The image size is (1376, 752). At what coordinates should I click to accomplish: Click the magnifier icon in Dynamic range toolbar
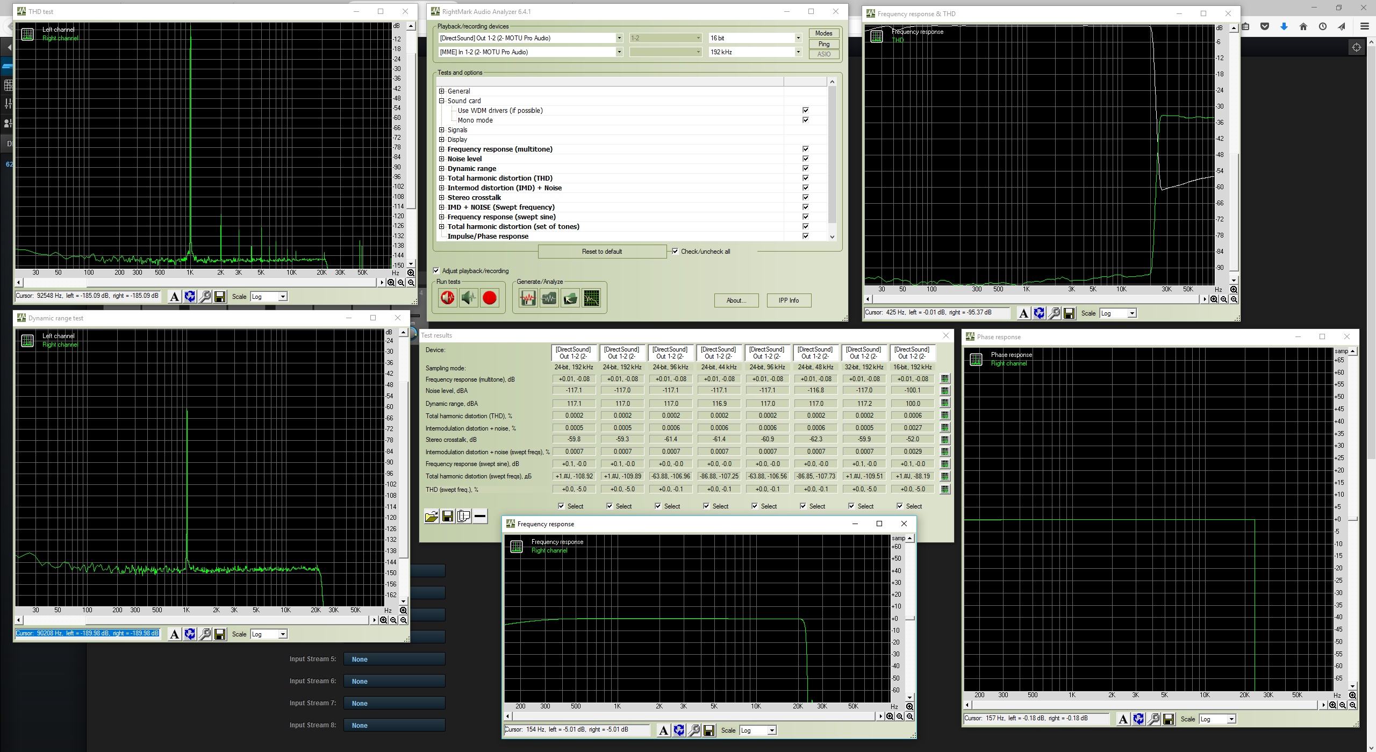[x=205, y=634]
